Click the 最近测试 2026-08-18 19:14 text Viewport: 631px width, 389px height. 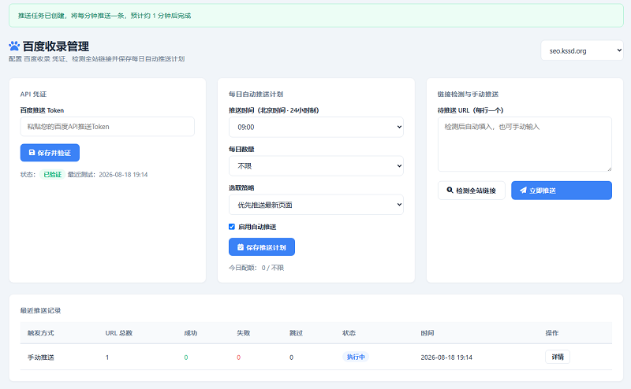tap(107, 174)
